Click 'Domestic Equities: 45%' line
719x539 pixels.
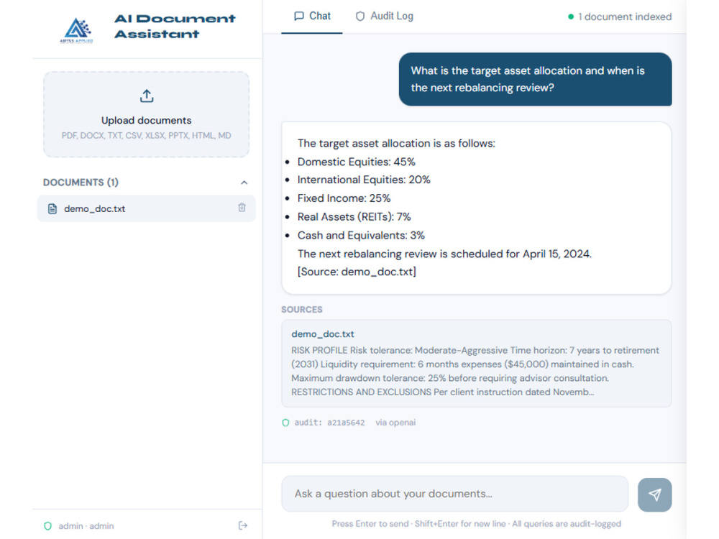pyautogui.click(x=357, y=162)
